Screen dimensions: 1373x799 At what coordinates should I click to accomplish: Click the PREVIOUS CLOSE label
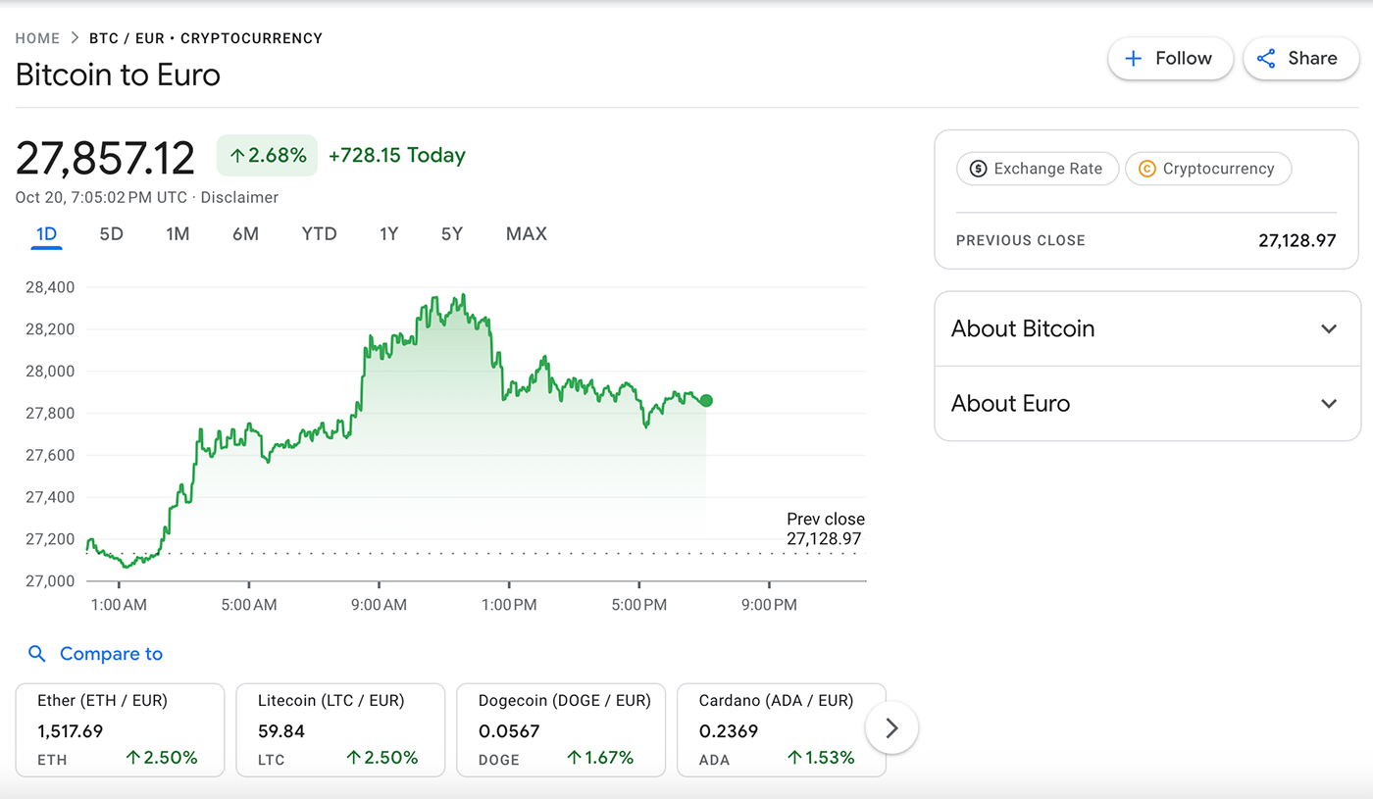point(1020,240)
